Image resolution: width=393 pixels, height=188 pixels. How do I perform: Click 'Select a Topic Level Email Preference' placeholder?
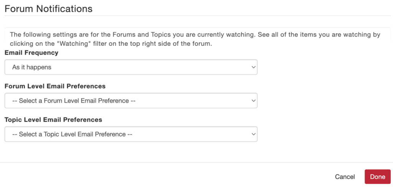pos(72,134)
